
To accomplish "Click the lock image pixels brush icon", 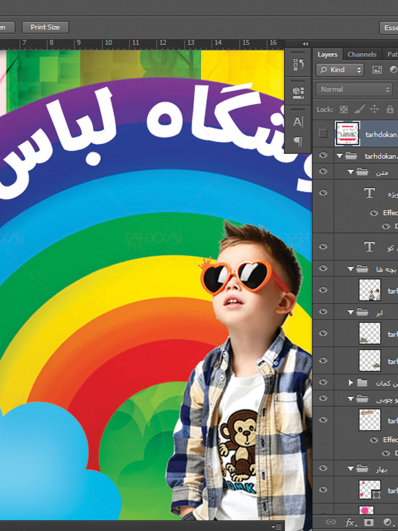I will click(360, 109).
